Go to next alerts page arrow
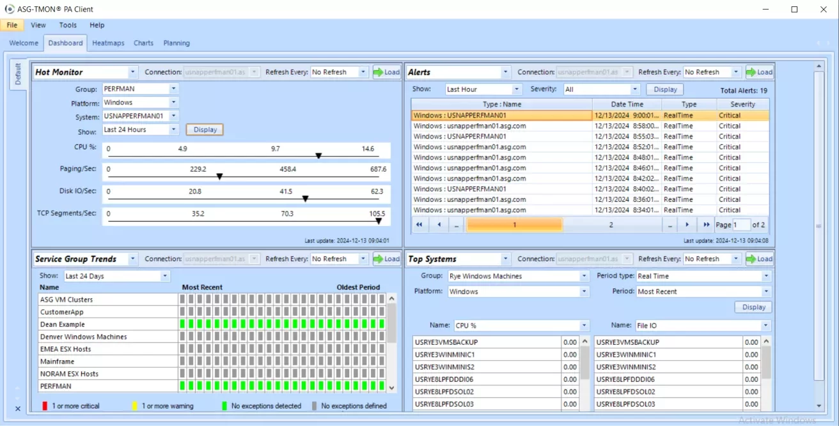The image size is (839, 426). point(687,225)
